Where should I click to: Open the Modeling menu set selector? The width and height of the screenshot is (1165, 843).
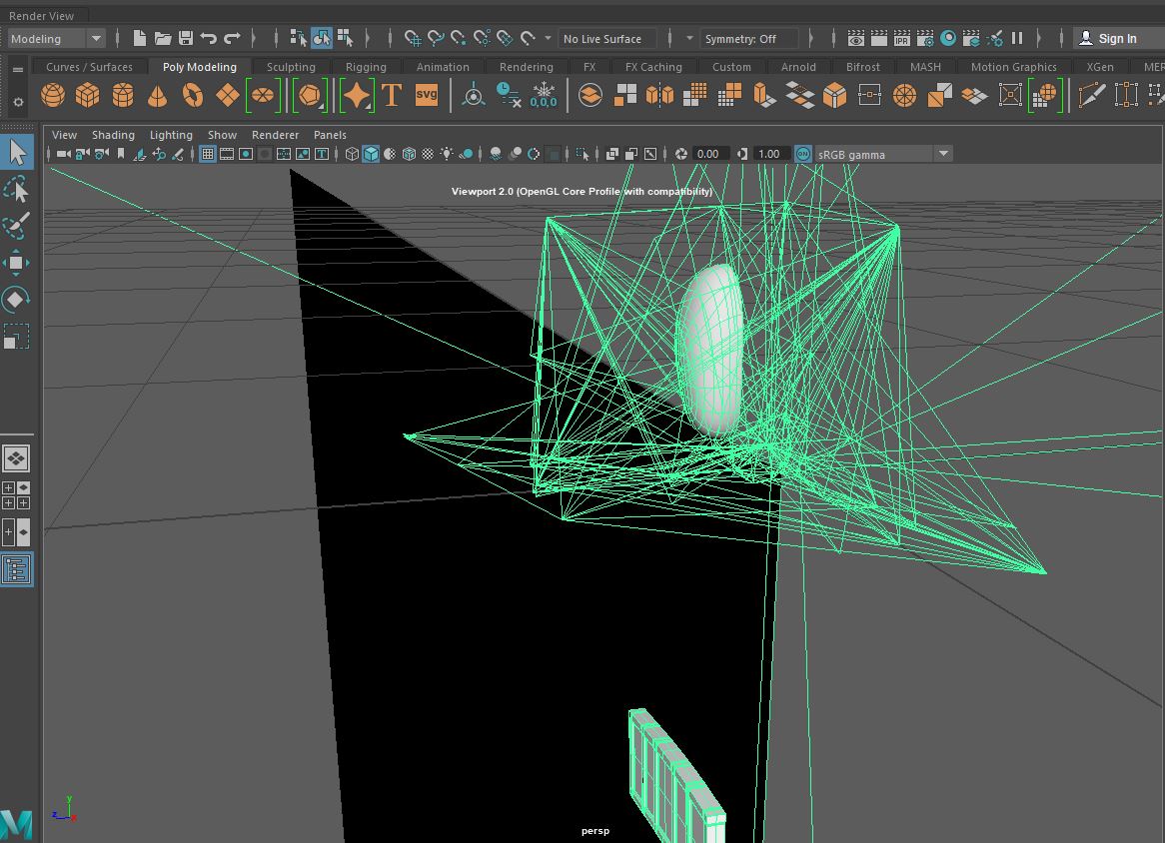point(55,38)
